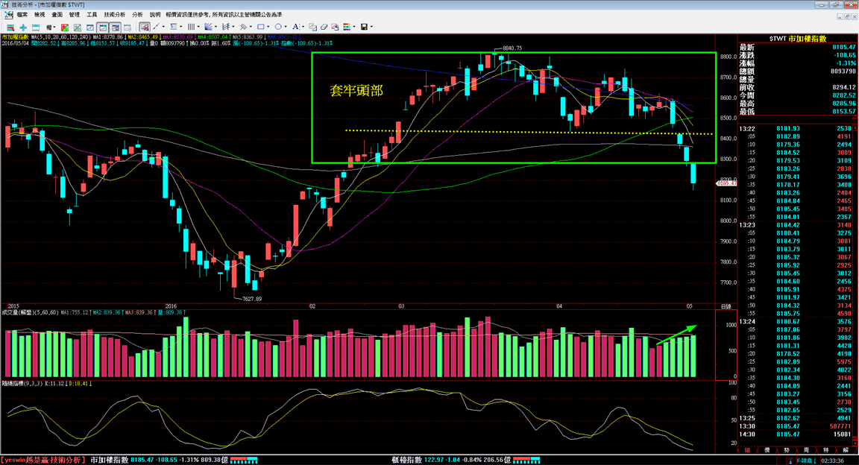Select the fan lines drawing tool
The height and width of the screenshot is (465, 859).
tap(208, 27)
